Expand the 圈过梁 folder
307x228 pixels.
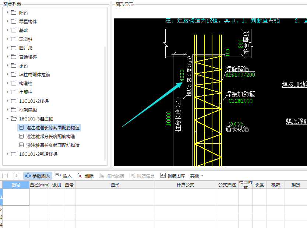click(7, 48)
